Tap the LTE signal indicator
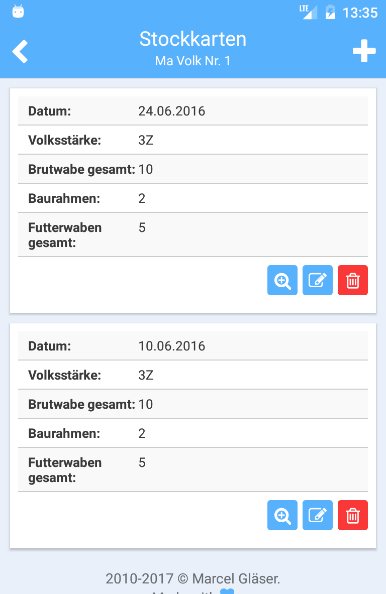Image resolution: width=386 pixels, height=594 pixels. (x=308, y=12)
